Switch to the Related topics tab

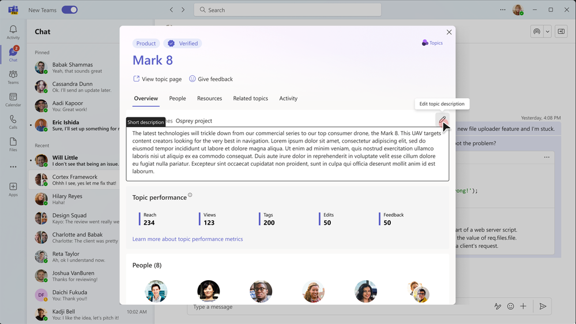pos(251,99)
